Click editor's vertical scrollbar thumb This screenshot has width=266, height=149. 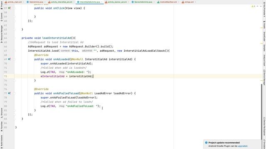(x=262, y=111)
